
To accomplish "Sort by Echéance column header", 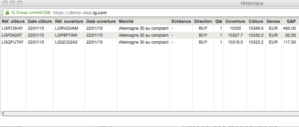I will tap(181, 21).
